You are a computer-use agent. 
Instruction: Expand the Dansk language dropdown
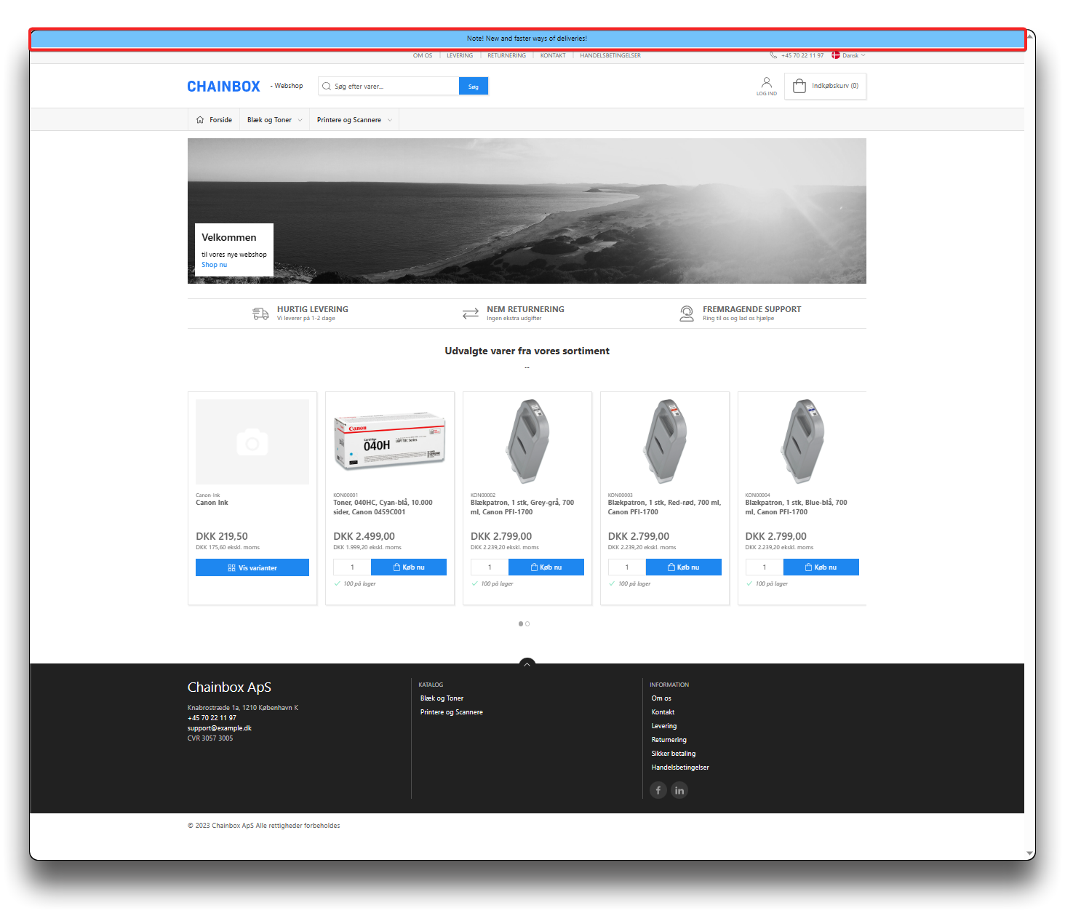[x=849, y=55]
